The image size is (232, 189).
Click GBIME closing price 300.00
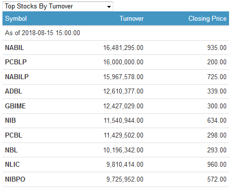217,106
